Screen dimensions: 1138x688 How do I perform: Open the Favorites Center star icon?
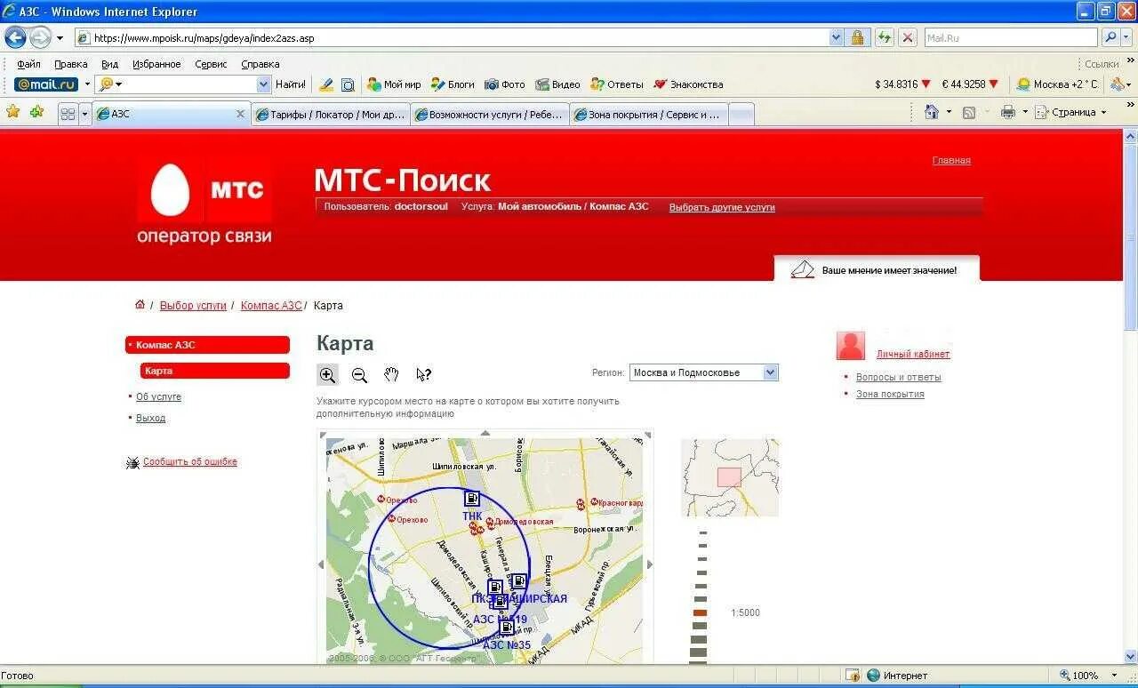13,112
